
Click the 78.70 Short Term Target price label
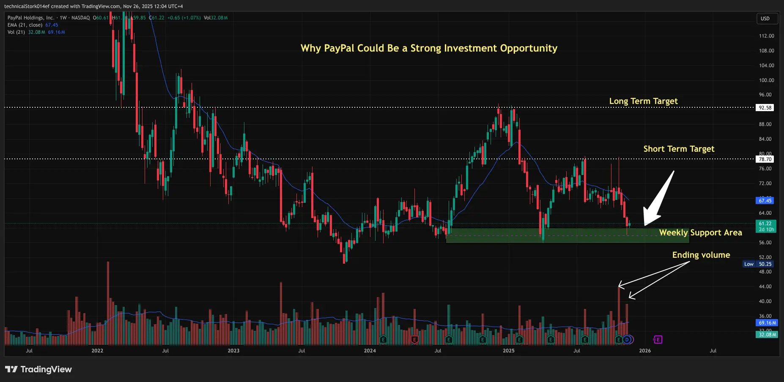pyautogui.click(x=765, y=159)
